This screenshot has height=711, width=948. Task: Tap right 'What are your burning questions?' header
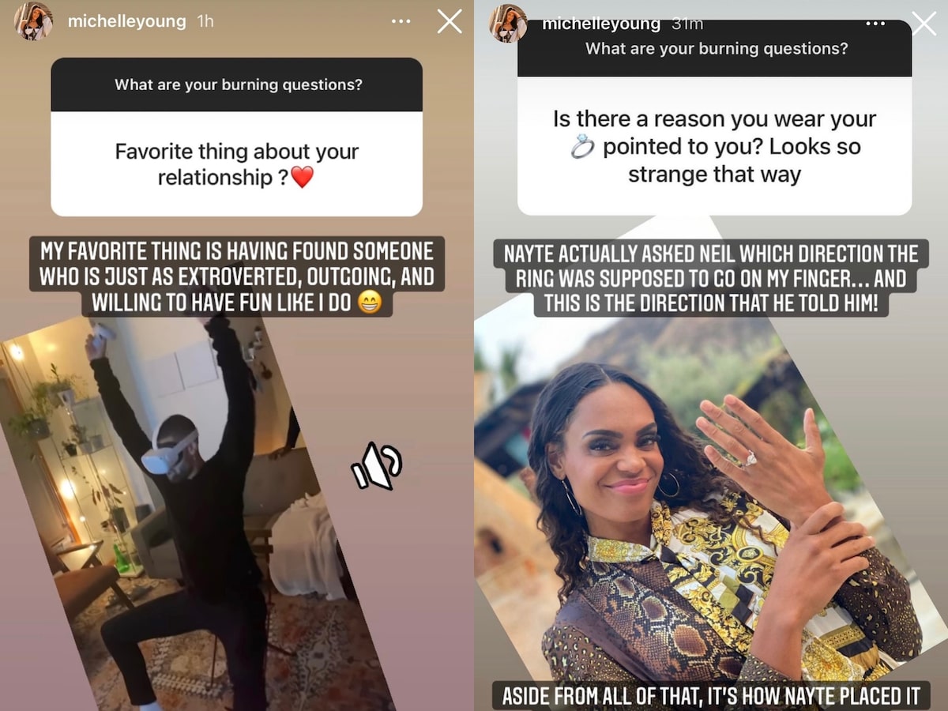coord(714,49)
